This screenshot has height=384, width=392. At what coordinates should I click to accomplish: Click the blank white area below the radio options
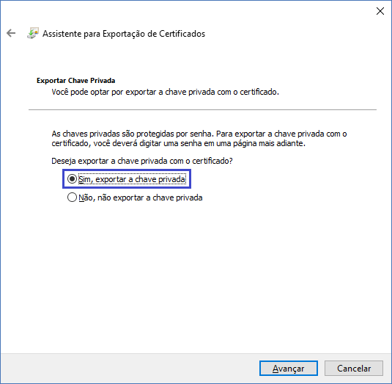click(x=196, y=275)
